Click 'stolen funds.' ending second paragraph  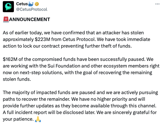(x=17, y=79)
